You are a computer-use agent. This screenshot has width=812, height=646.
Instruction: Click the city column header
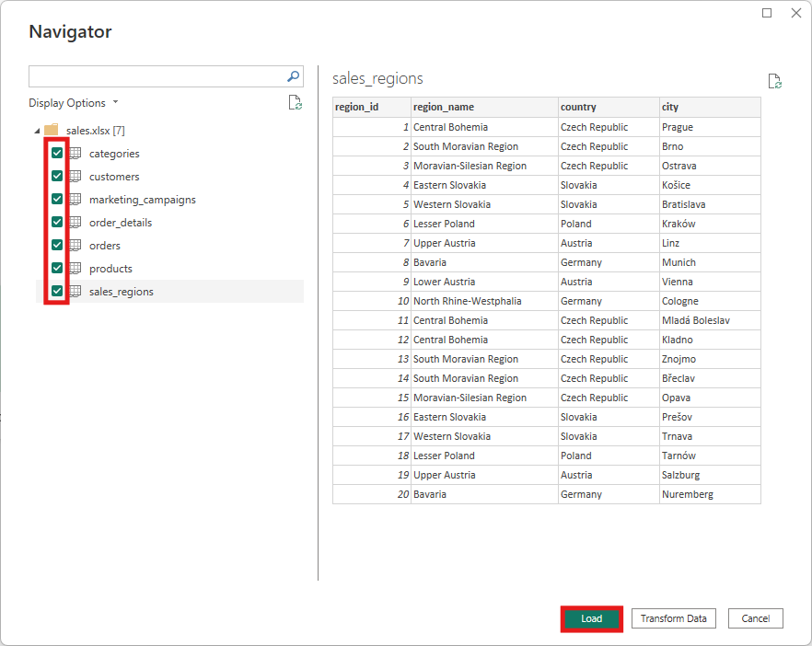[710, 107]
